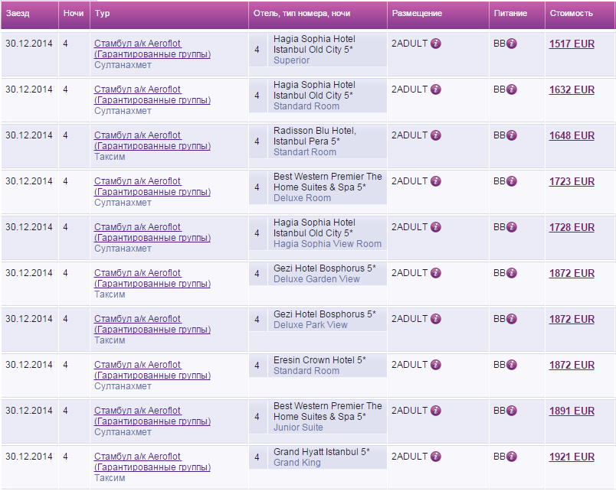Click BB help icon for Deluxe Park View row

pos(512,319)
